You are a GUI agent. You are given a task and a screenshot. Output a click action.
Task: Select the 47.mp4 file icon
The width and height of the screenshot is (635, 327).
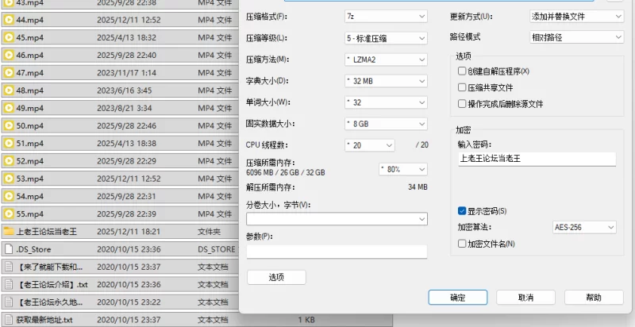point(9,73)
